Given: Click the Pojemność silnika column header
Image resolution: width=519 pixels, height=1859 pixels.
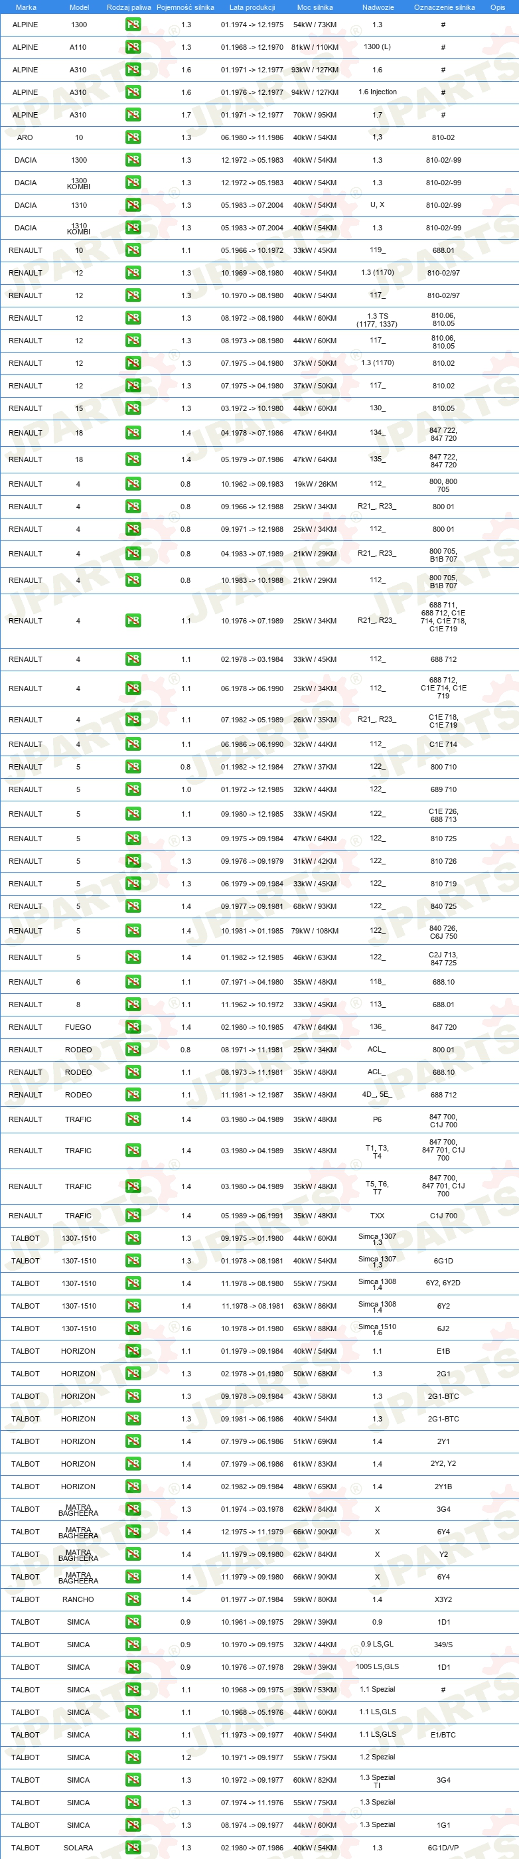Looking at the screenshot, I should (x=186, y=7).
